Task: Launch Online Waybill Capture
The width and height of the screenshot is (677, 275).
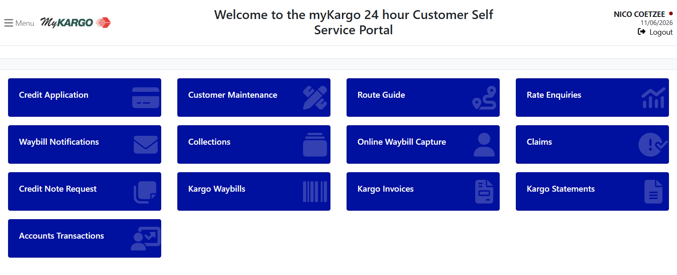Action: coord(423,144)
